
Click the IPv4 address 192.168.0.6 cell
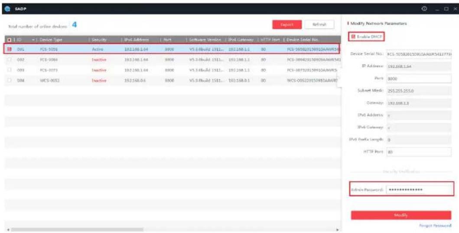pyautogui.click(x=135, y=80)
